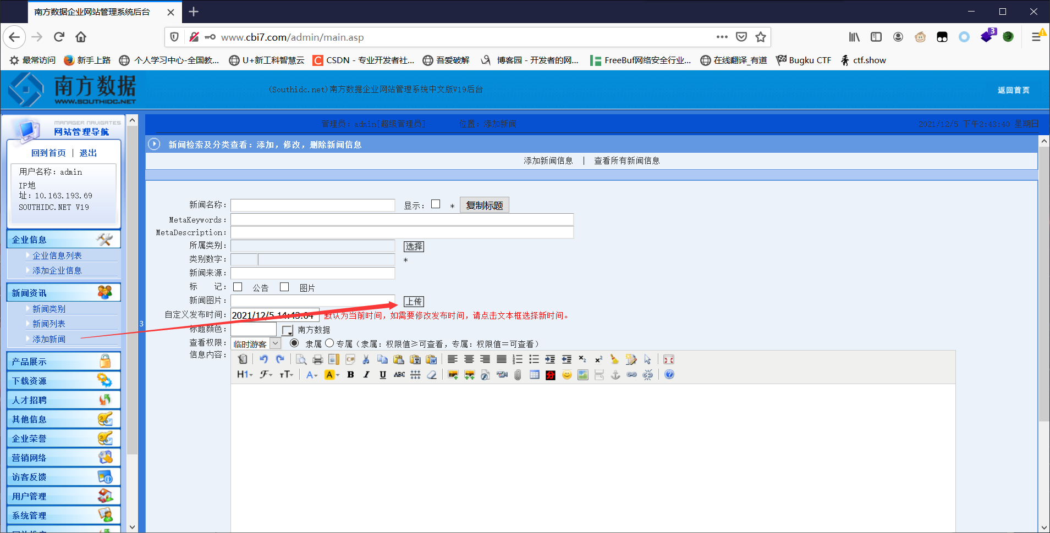
Task: Check the 图片 mark checkbox
Action: pos(284,287)
